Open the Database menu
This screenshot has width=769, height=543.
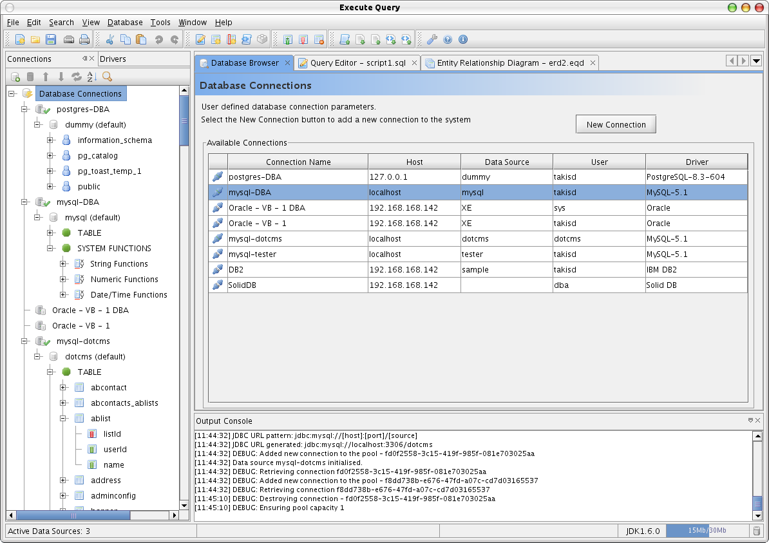[125, 22]
